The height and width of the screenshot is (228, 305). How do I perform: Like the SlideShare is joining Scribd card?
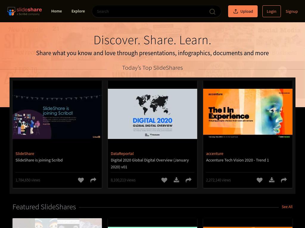[81, 180]
